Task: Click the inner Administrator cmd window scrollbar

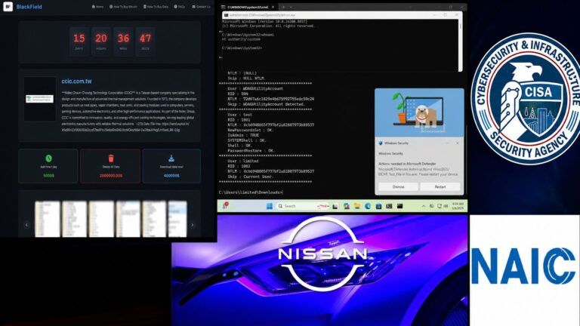Action: [x=460, y=45]
